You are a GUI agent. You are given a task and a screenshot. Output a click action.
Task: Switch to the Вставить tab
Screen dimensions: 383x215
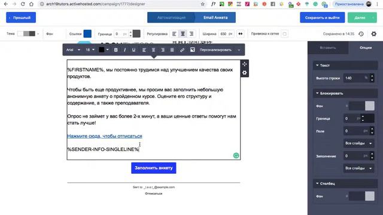coord(328,48)
